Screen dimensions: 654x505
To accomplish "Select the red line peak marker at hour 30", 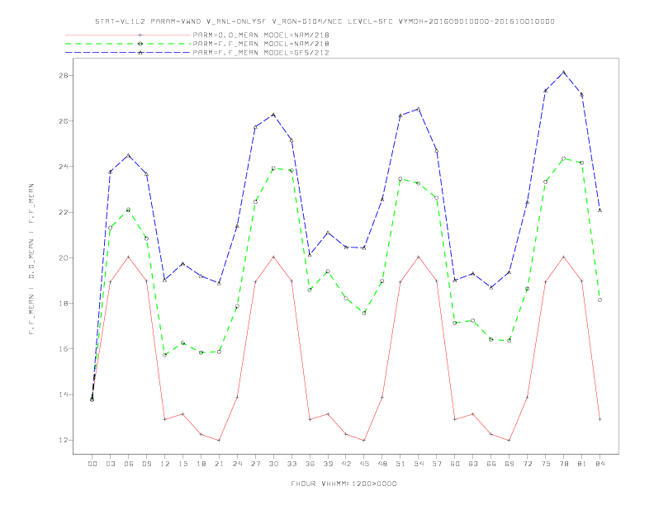I will [x=273, y=257].
